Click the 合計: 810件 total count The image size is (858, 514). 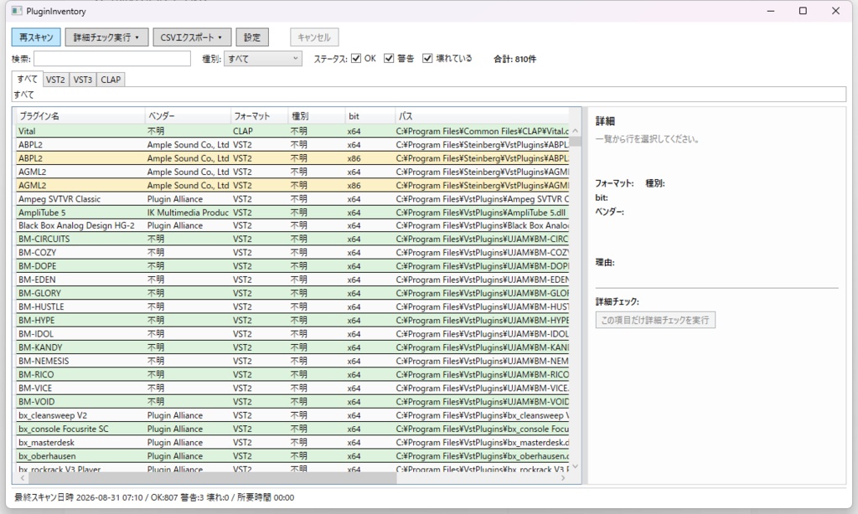tap(515, 59)
